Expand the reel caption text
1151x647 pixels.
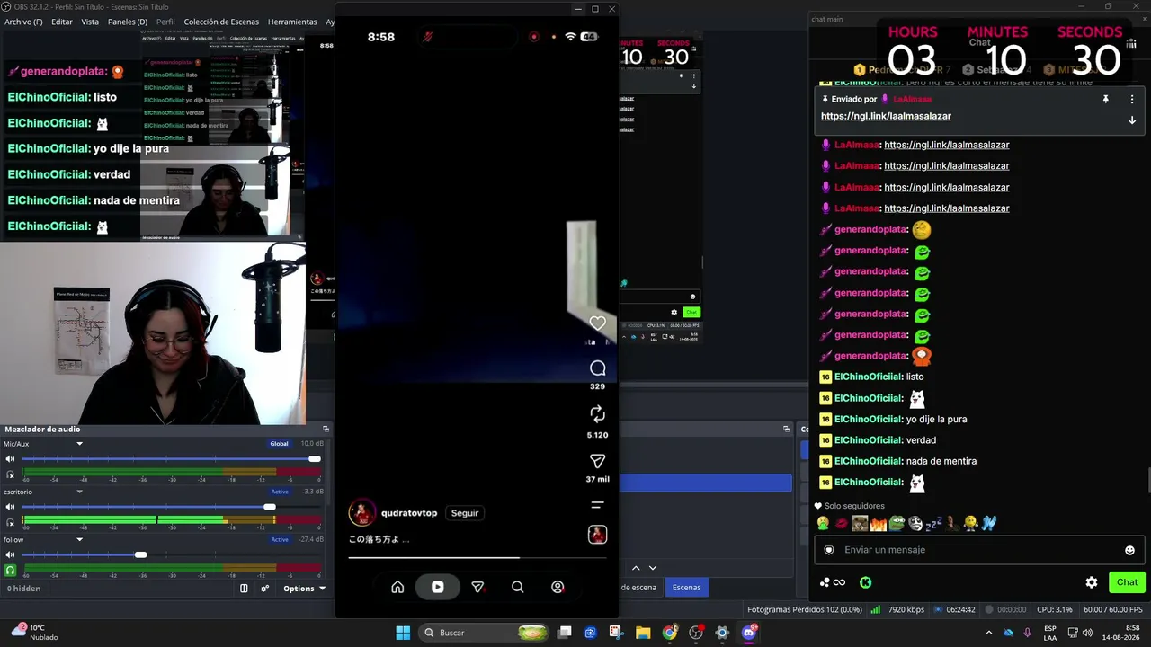coord(379,539)
